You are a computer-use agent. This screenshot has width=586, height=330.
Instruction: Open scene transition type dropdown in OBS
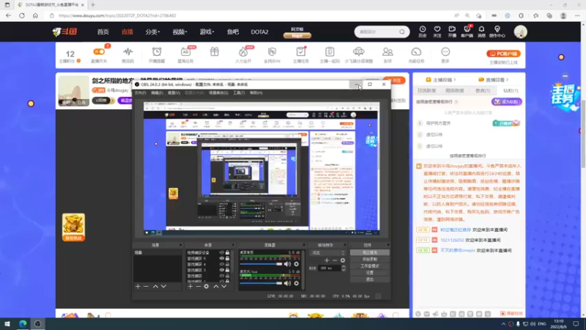(x=327, y=253)
